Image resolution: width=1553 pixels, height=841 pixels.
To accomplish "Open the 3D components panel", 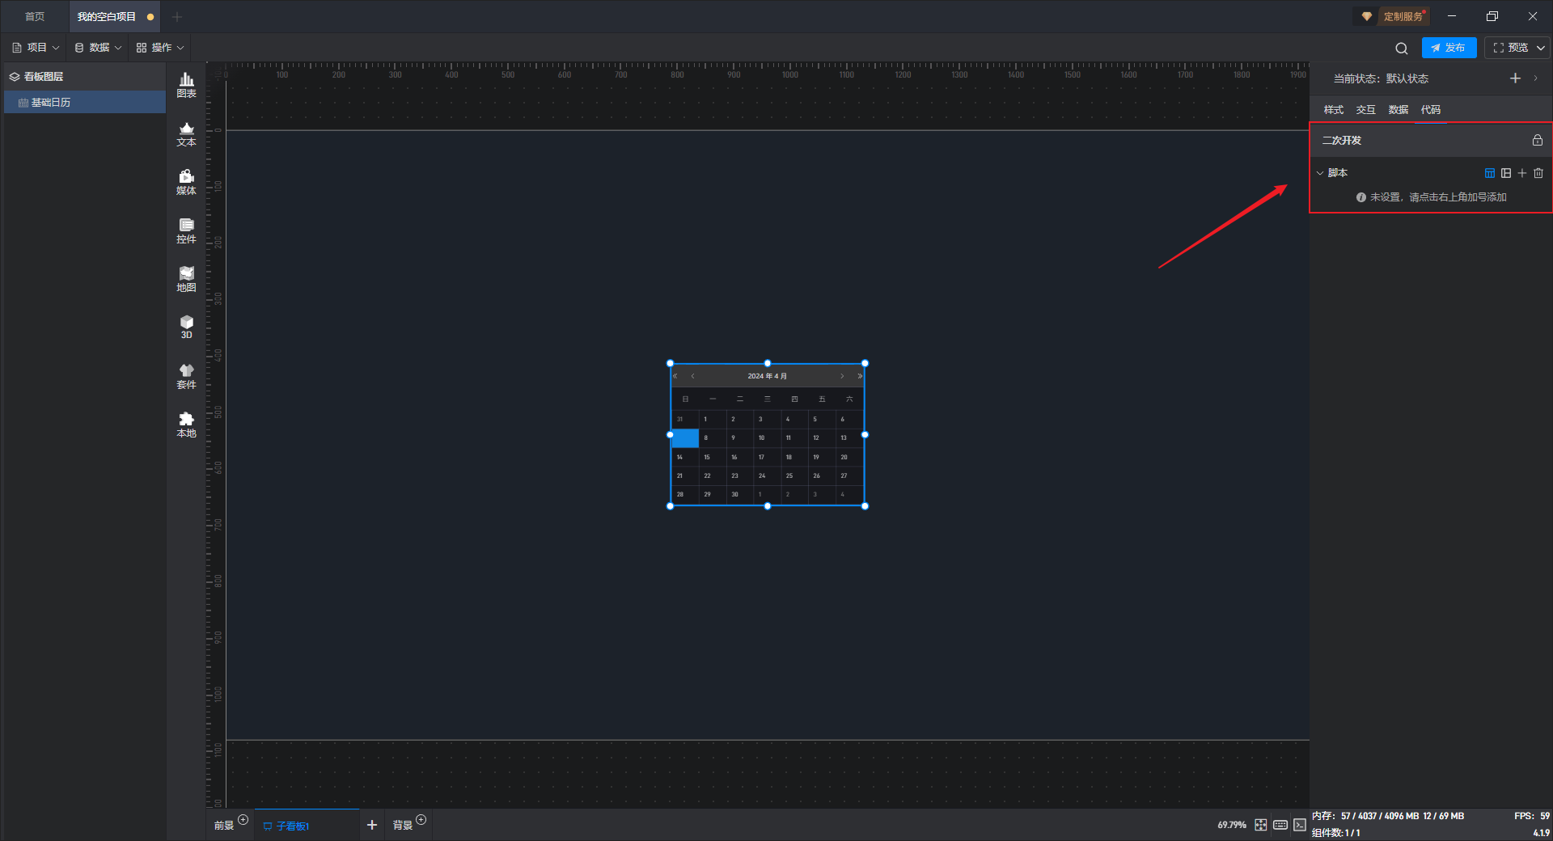I will (186, 327).
